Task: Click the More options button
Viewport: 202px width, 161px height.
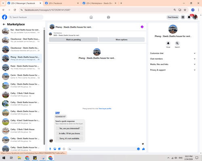Action: tap(122, 39)
